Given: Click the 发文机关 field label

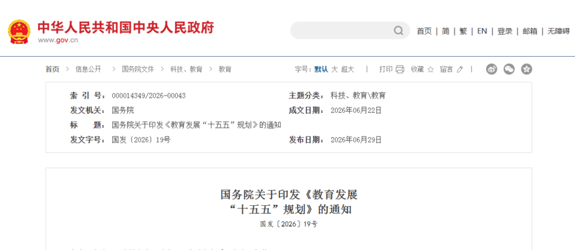Looking at the screenshot, I should 88,110.
